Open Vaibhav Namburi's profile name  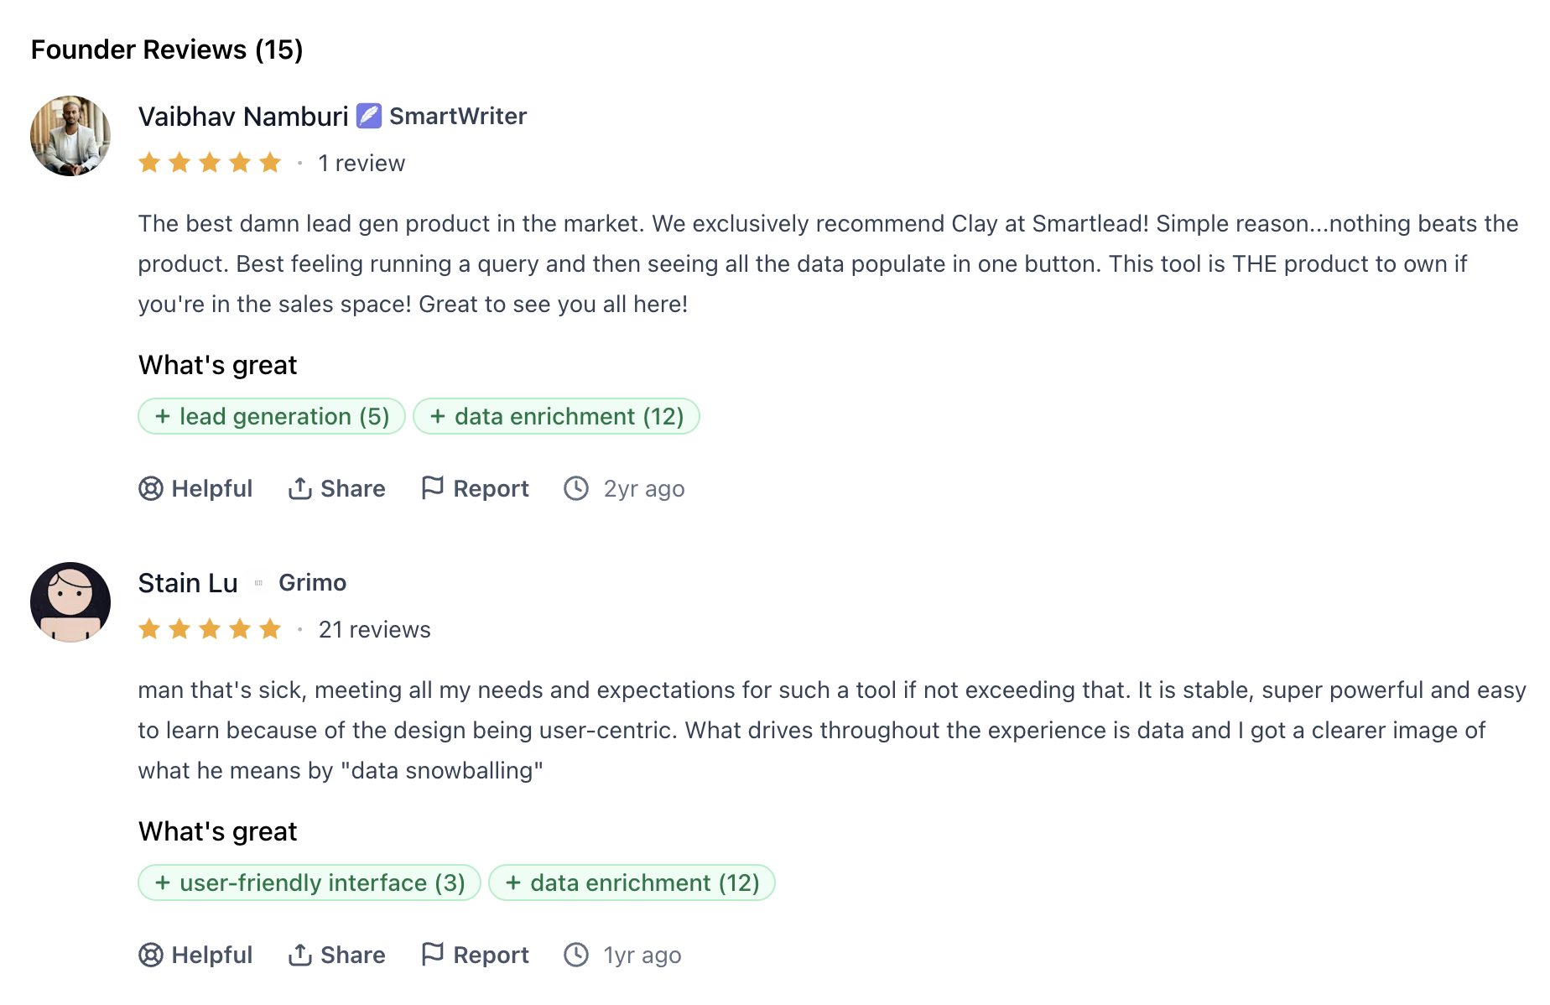243,116
